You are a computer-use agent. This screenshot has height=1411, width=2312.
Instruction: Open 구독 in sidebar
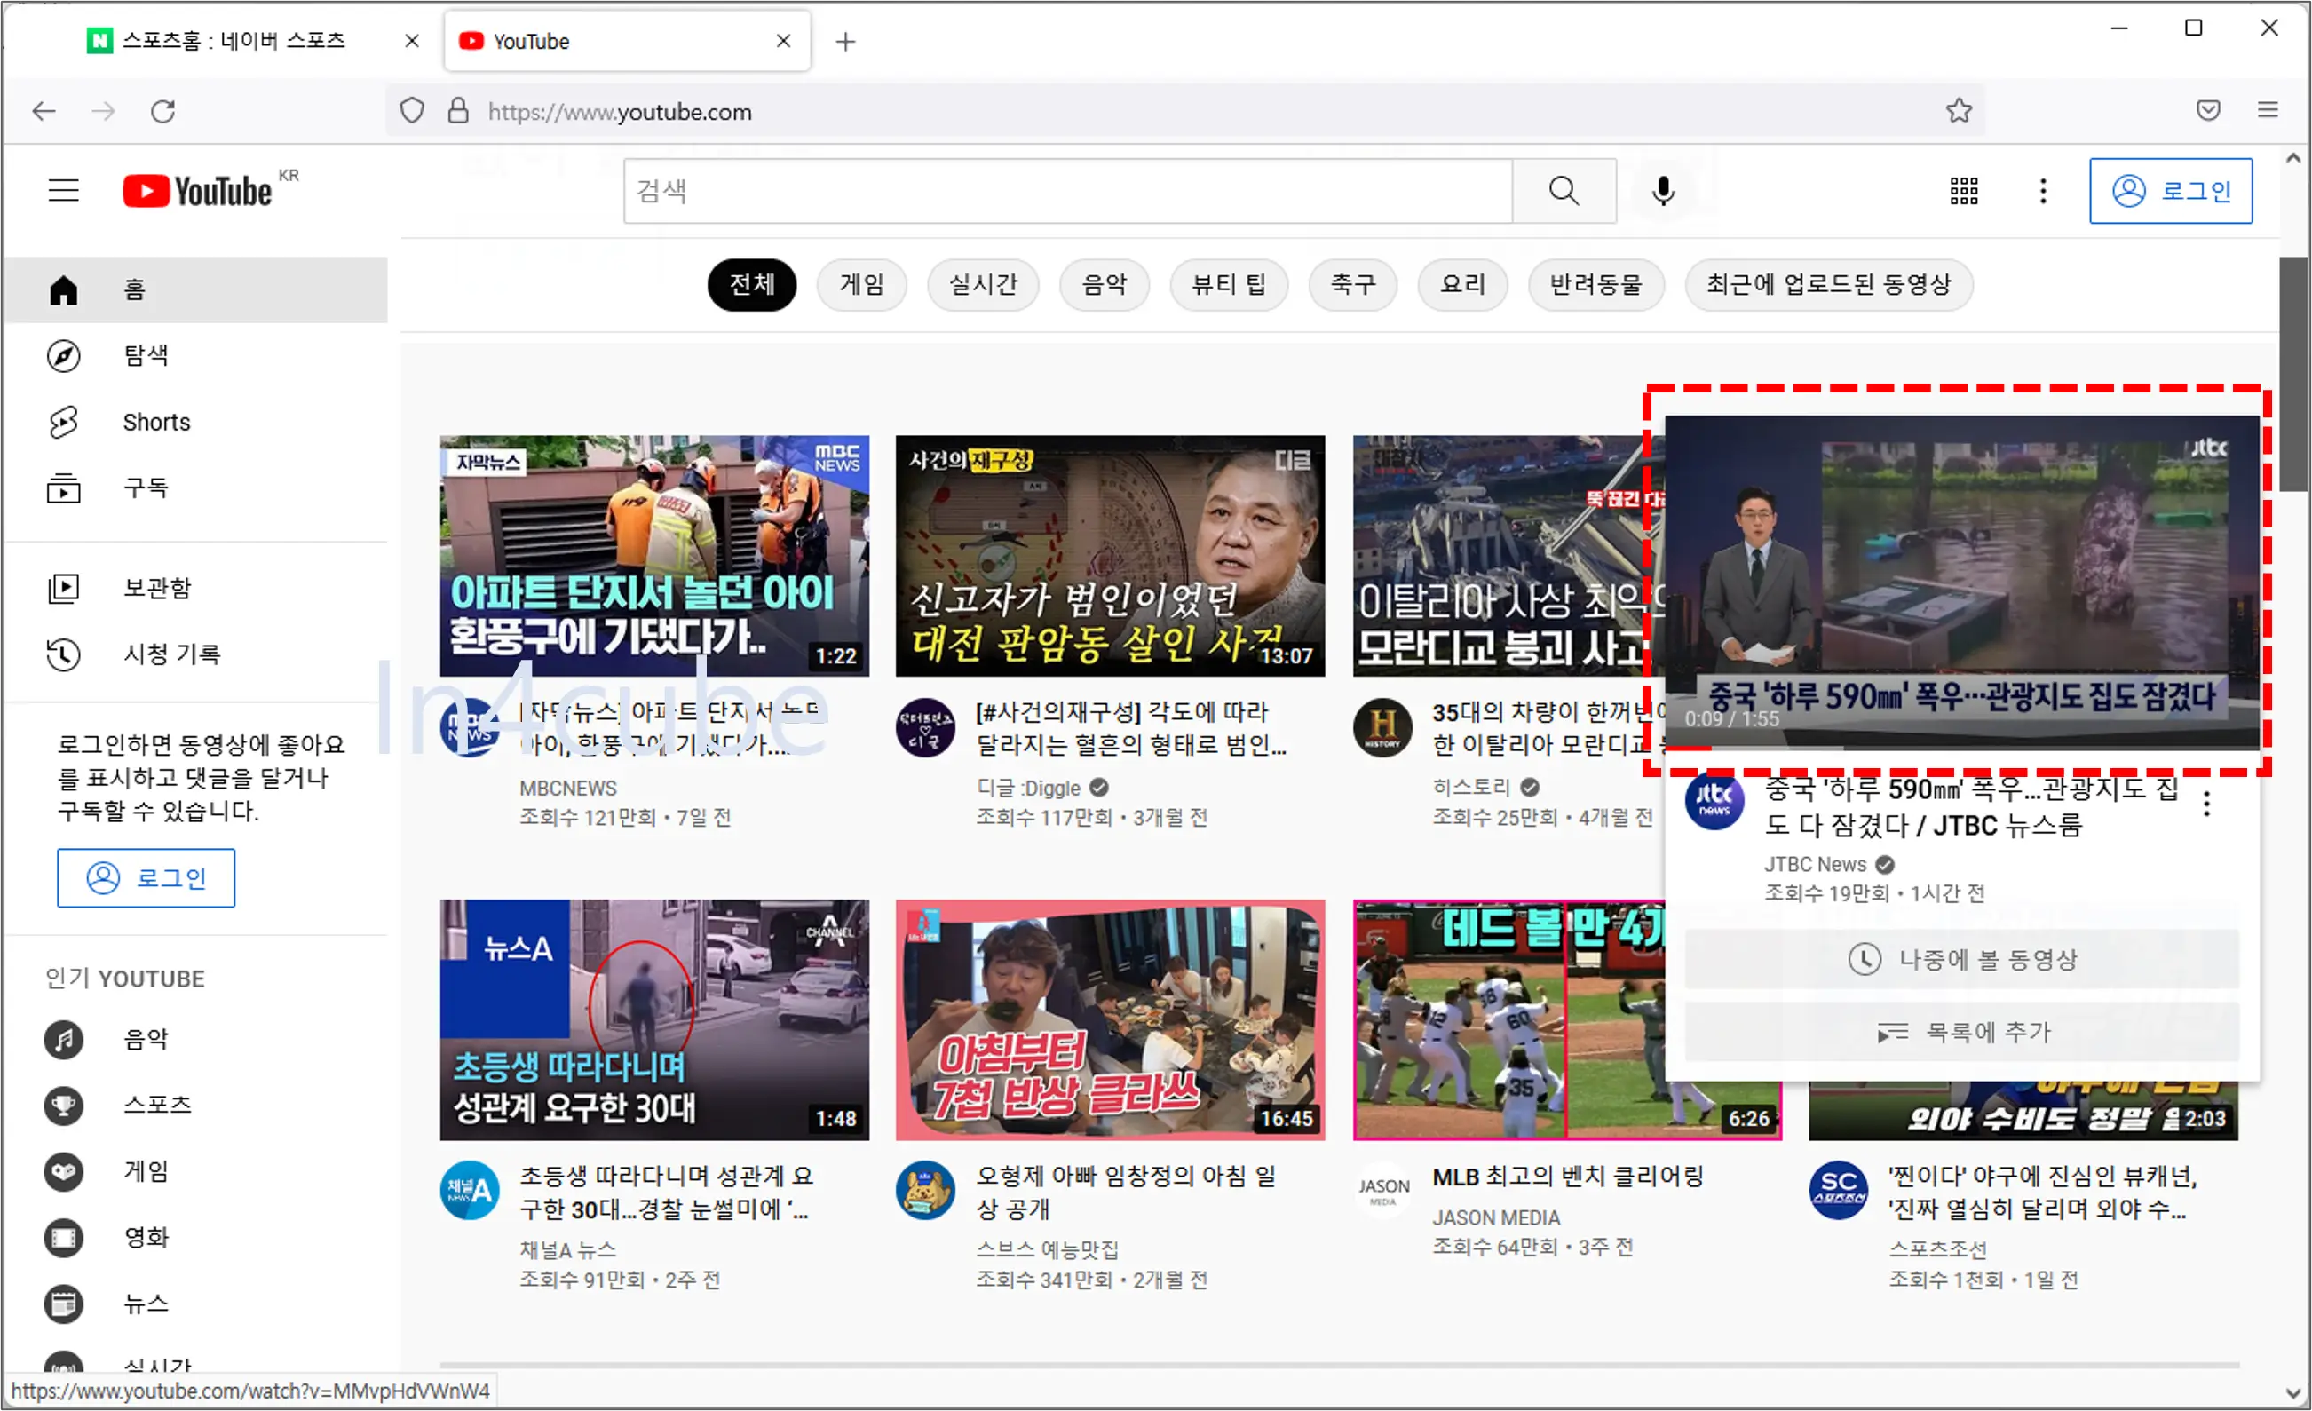coord(195,488)
